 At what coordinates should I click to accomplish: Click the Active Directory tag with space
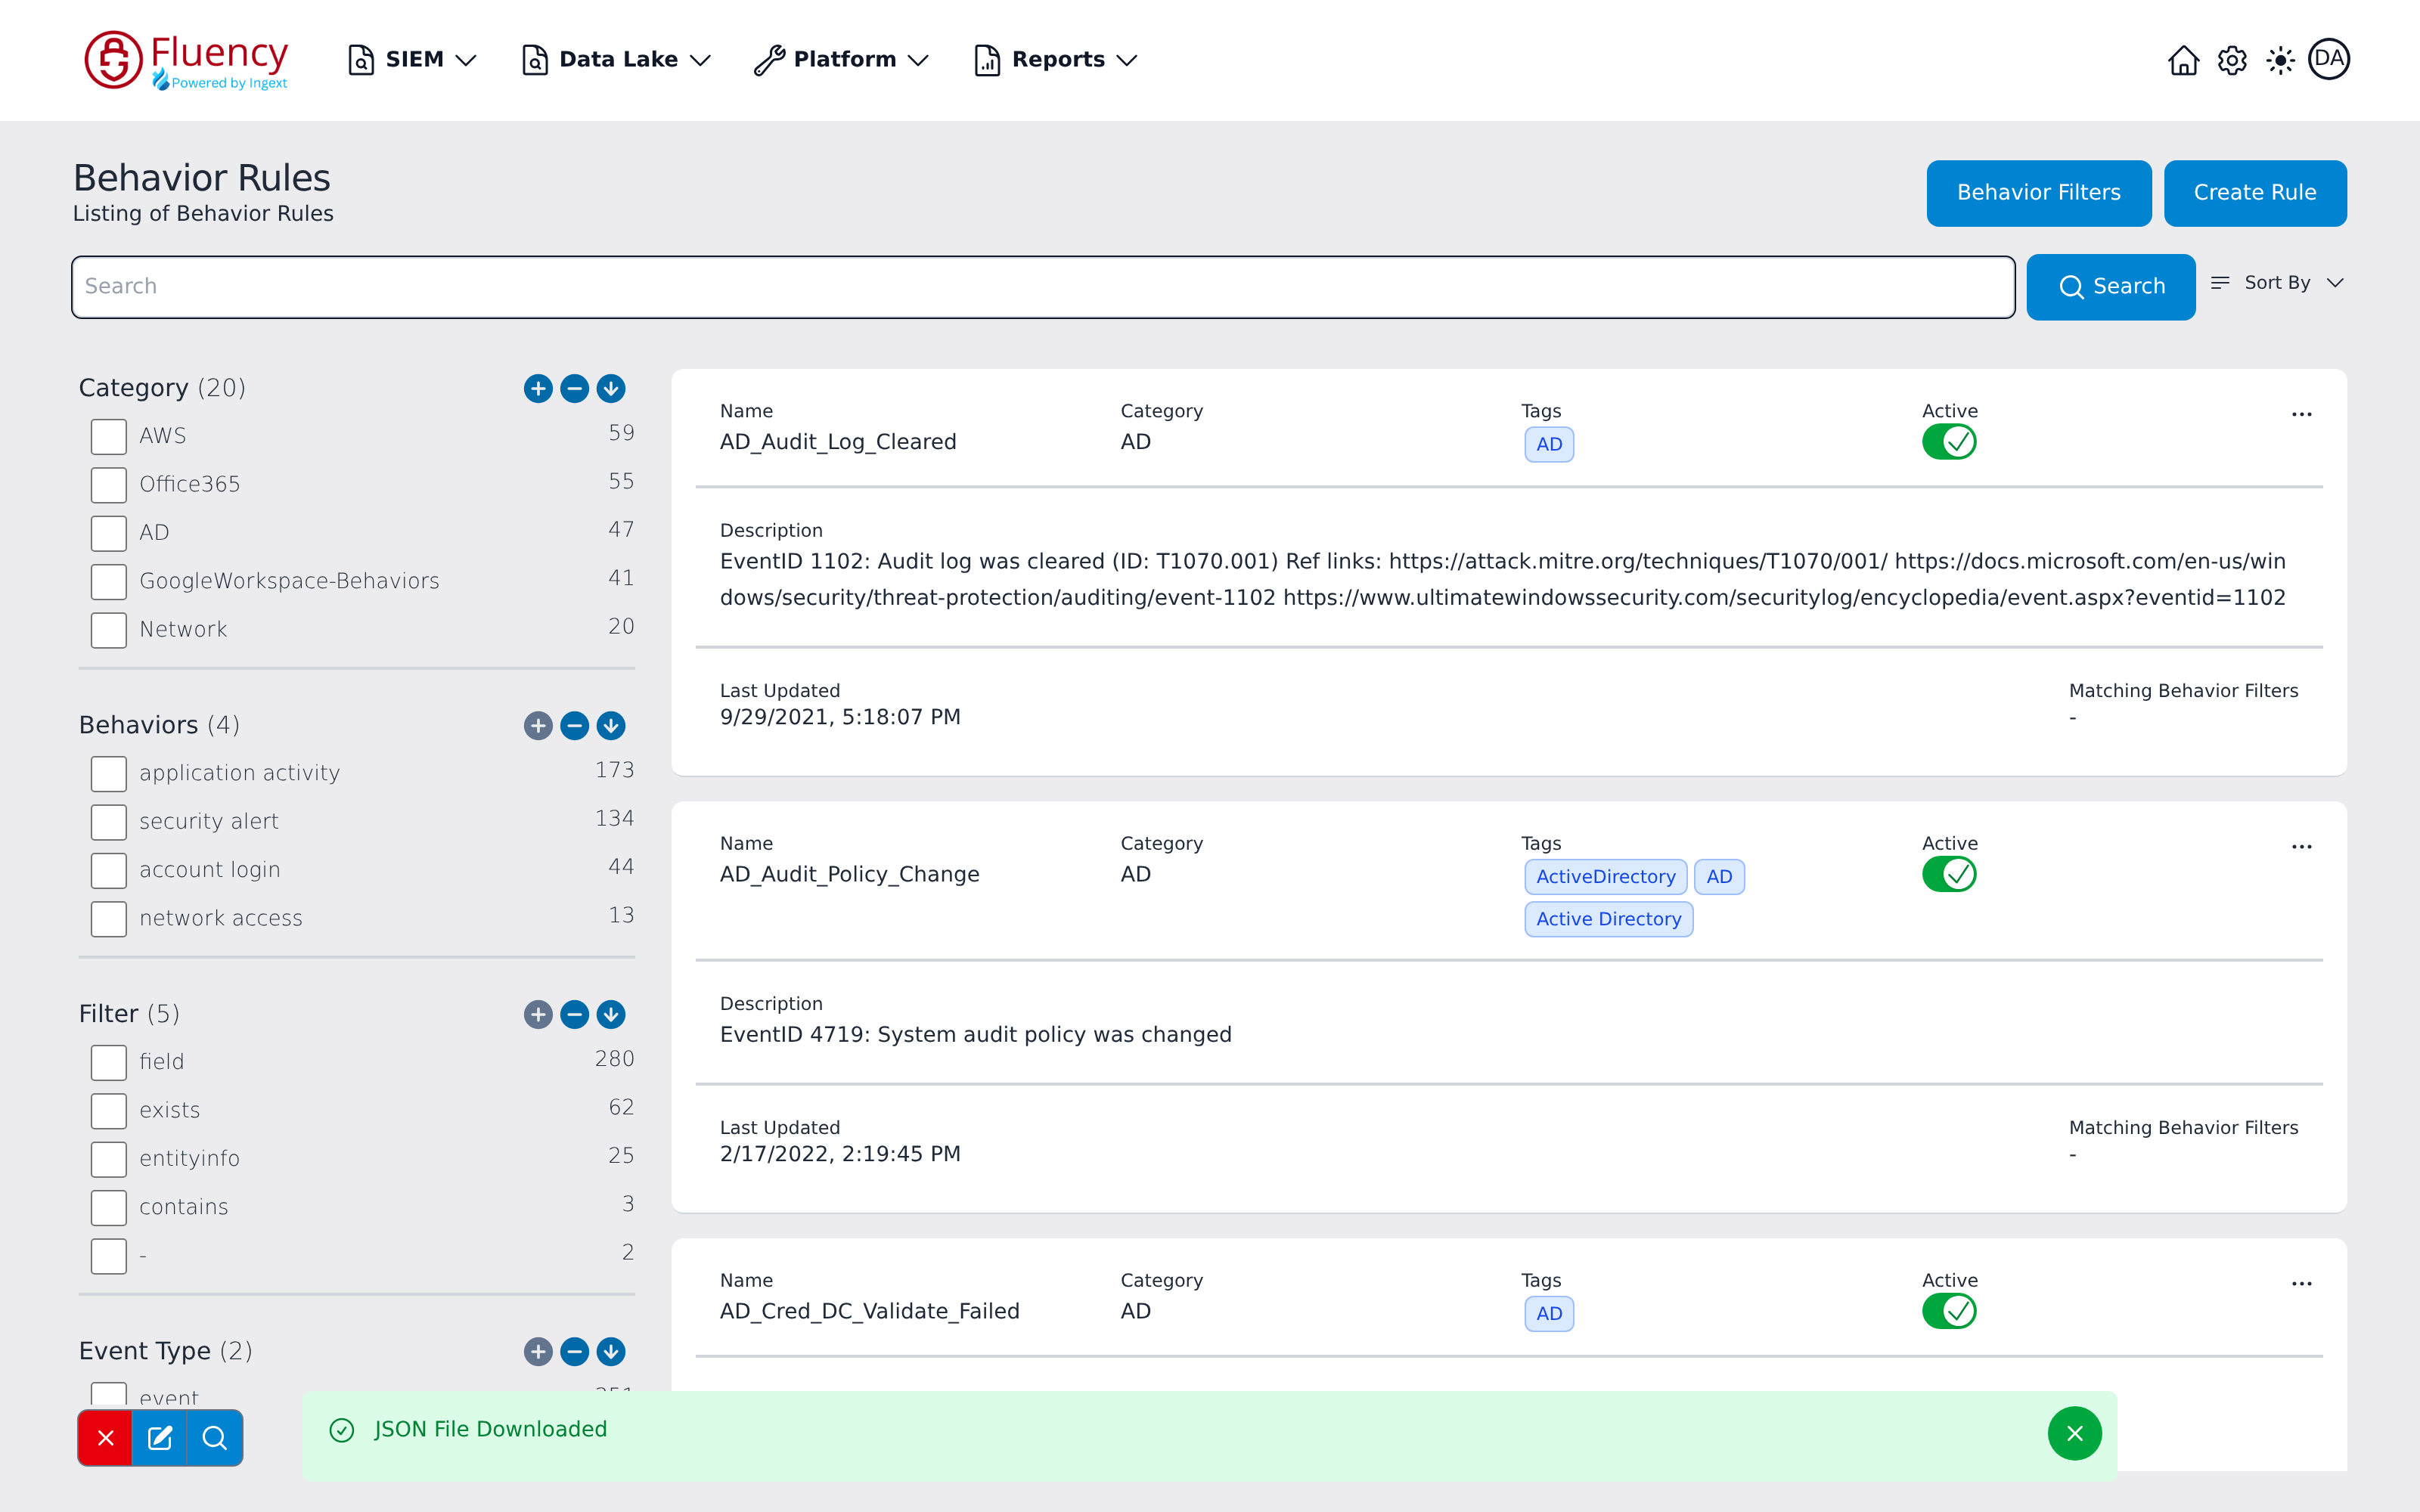(1608, 919)
